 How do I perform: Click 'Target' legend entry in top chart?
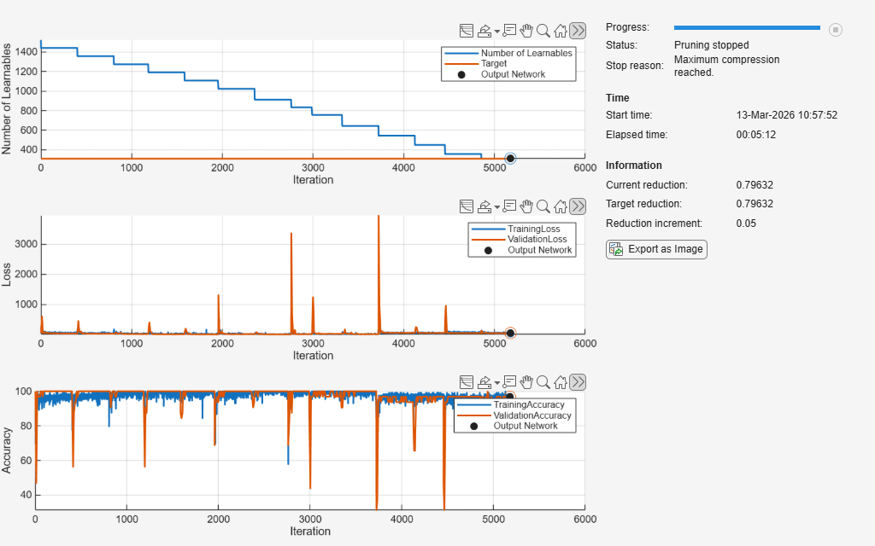(494, 63)
